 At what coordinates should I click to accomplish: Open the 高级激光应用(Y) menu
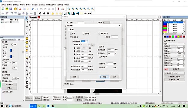tap(51, 5)
